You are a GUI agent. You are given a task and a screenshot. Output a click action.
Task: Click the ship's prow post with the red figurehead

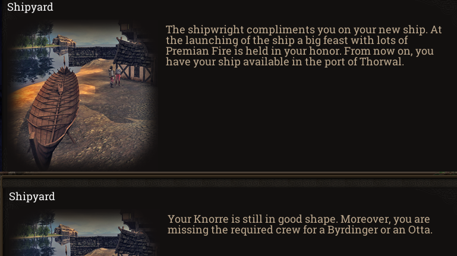(x=64, y=62)
